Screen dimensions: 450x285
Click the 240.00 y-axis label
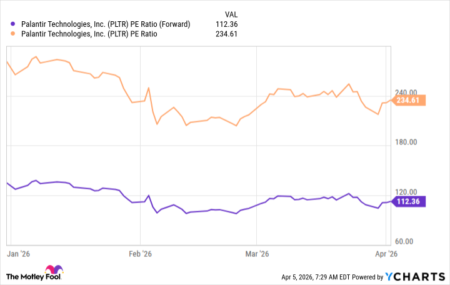click(410, 91)
